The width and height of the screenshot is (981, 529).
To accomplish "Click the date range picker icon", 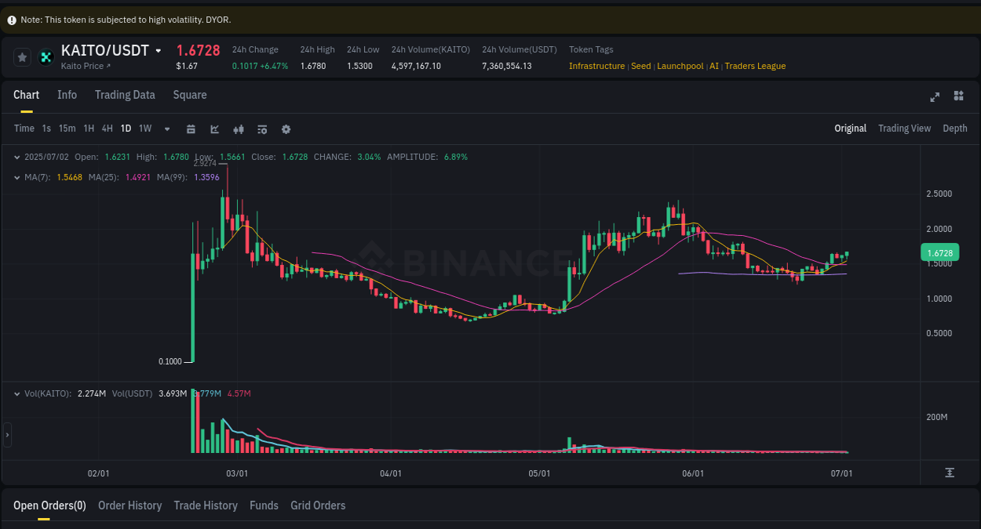I will 191,129.
